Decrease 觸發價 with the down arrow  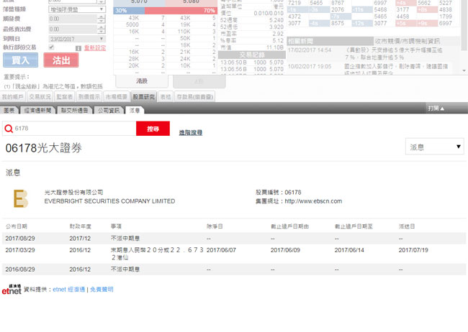[x=102, y=21]
